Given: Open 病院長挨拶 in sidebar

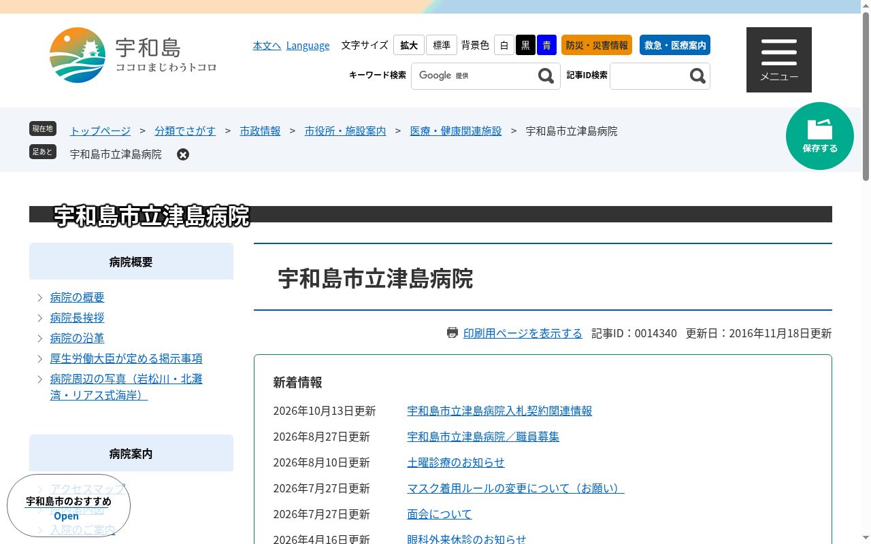Looking at the screenshot, I should click(x=78, y=318).
